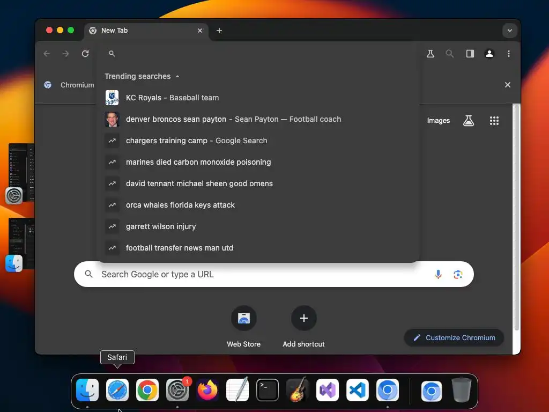Click the toolbar search magnifier icon
549x412 pixels.
point(450,54)
